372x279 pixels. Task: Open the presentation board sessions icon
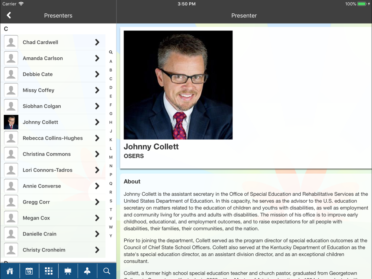[68, 271]
